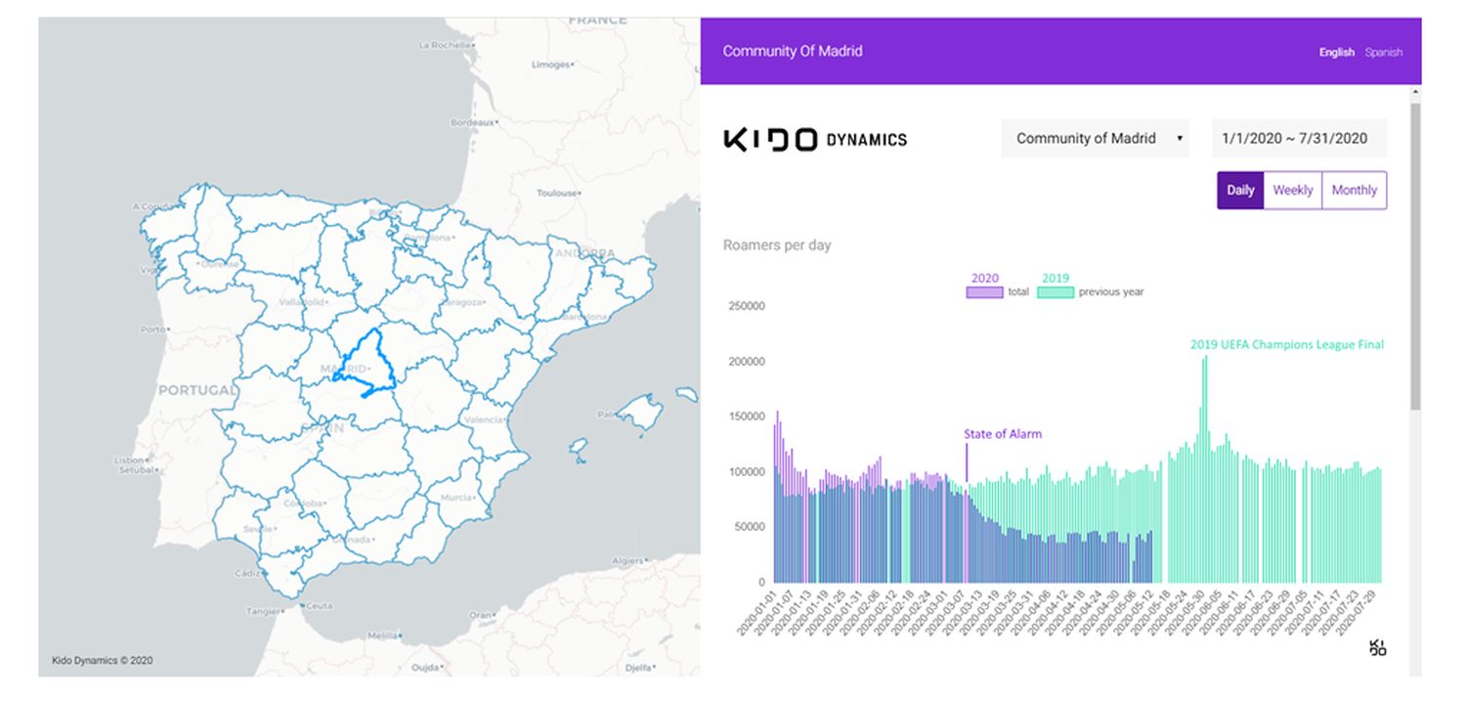
Task: Switch language to English
Action: click(1336, 53)
